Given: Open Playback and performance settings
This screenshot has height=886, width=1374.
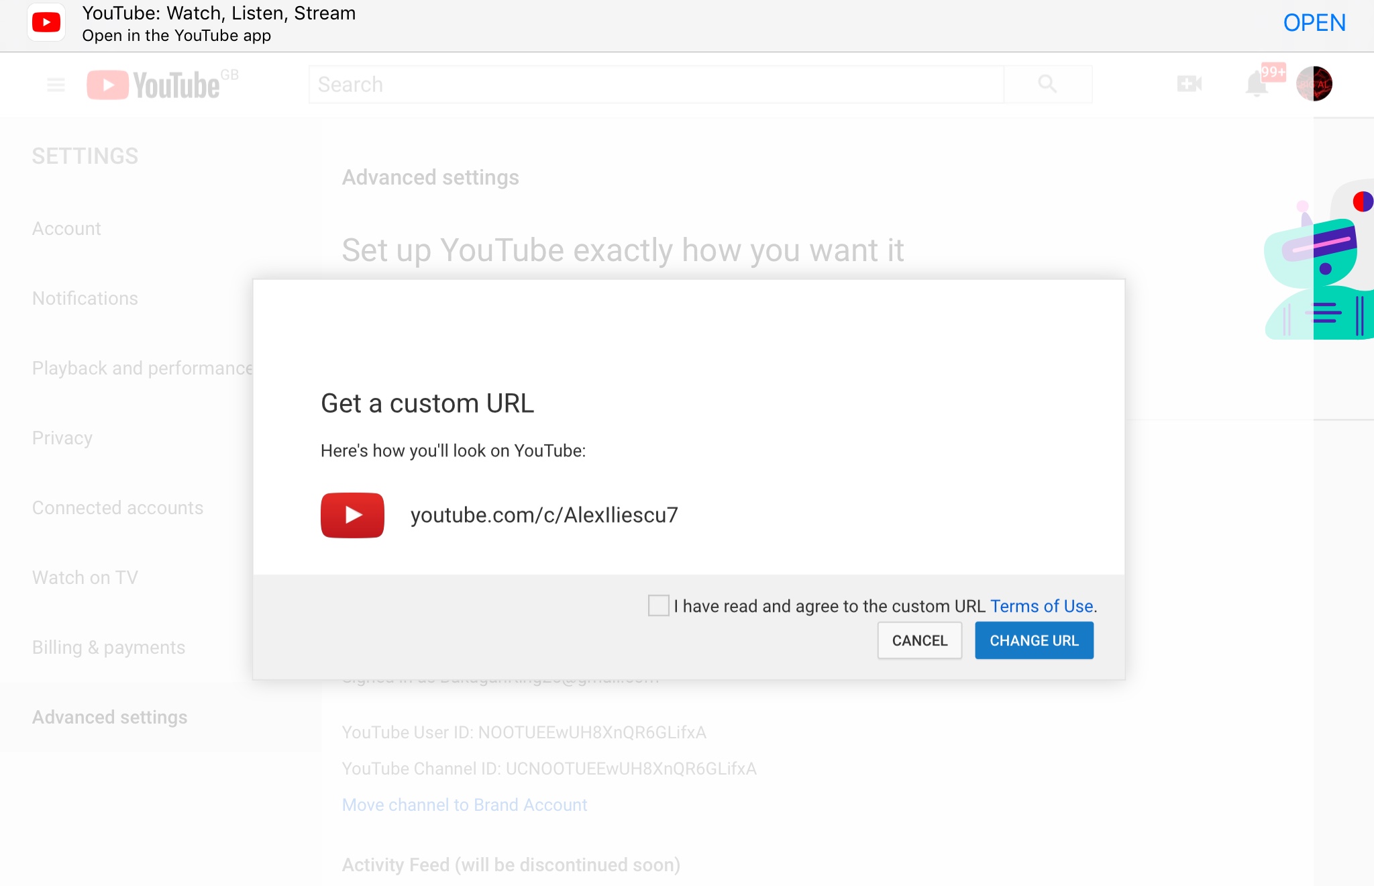Looking at the screenshot, I should click(142, 368).
